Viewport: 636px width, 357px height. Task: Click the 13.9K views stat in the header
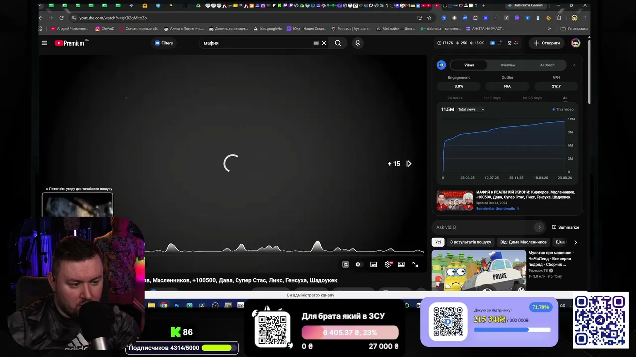coord(477,43)
